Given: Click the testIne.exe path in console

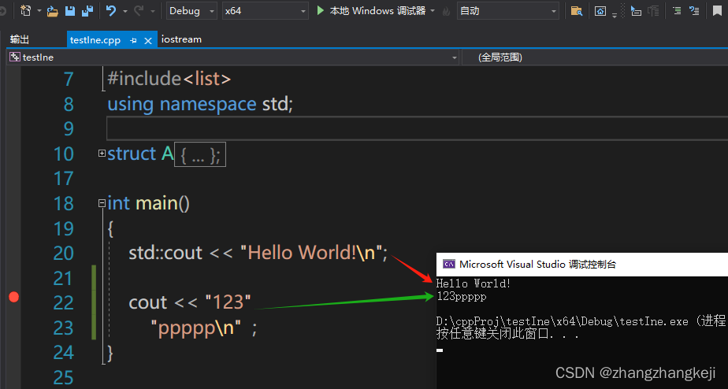Looking at the screenshot, I should (x=563, y=321).
